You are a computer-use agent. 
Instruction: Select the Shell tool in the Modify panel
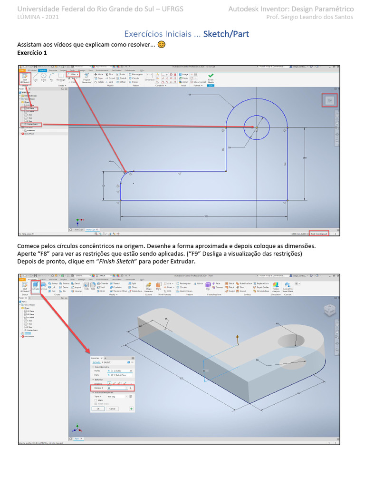[x=101, y=287]
